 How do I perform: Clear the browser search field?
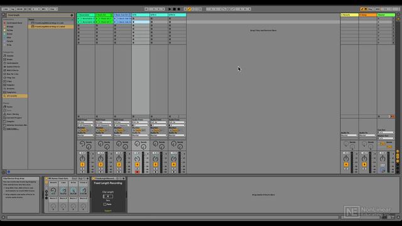72,15
